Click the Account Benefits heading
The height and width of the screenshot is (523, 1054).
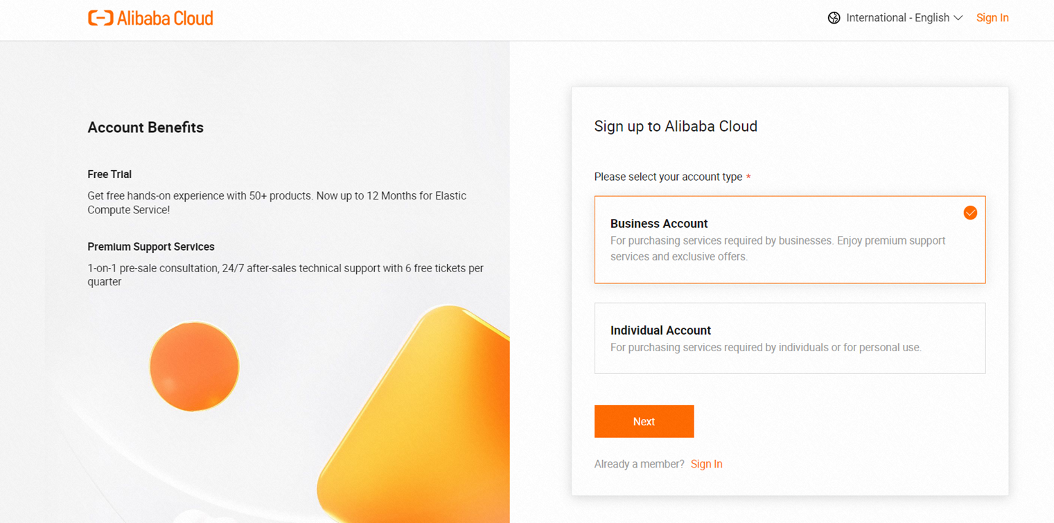tap(146, 127)
